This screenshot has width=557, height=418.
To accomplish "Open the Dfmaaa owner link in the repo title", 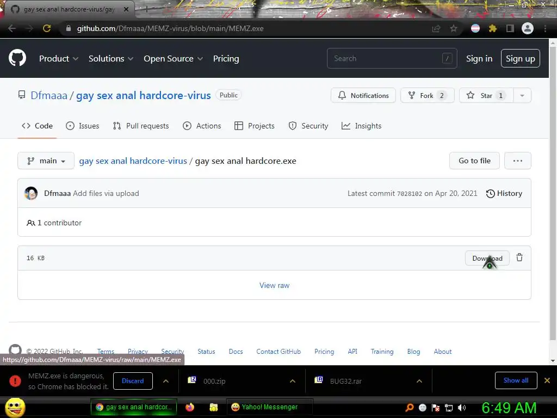I will 48,95.
